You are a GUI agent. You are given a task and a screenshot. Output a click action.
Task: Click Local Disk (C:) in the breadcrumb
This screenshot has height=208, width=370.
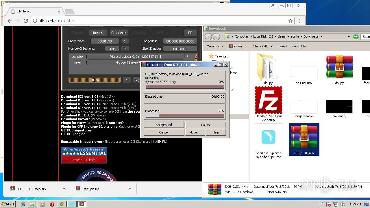pyautogui.click(x=263, y=36)
